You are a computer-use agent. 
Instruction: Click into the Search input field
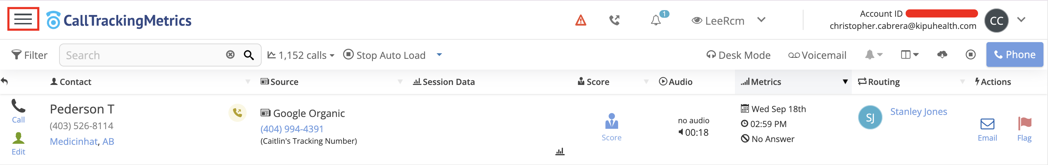[x=142, y=55]
